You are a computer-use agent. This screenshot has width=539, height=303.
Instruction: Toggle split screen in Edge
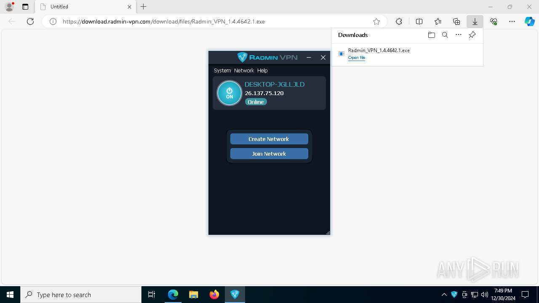click(x=419, y=21)
